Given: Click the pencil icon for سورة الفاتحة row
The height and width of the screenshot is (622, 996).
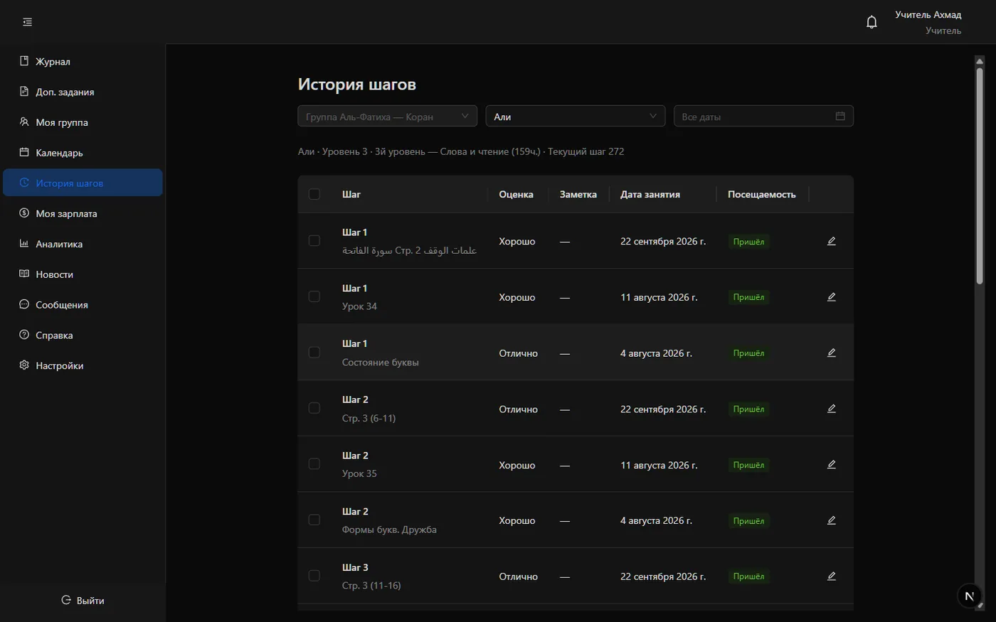Looking at the screenshot, I should pyautogui.click(x=831, y=241).
